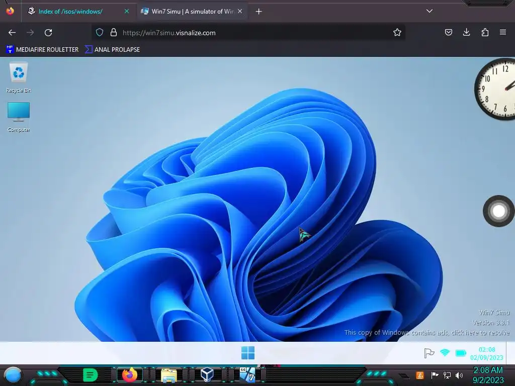Open Firefox hamburger menu
The image size is (515, 386).
[x=503, y=32]
